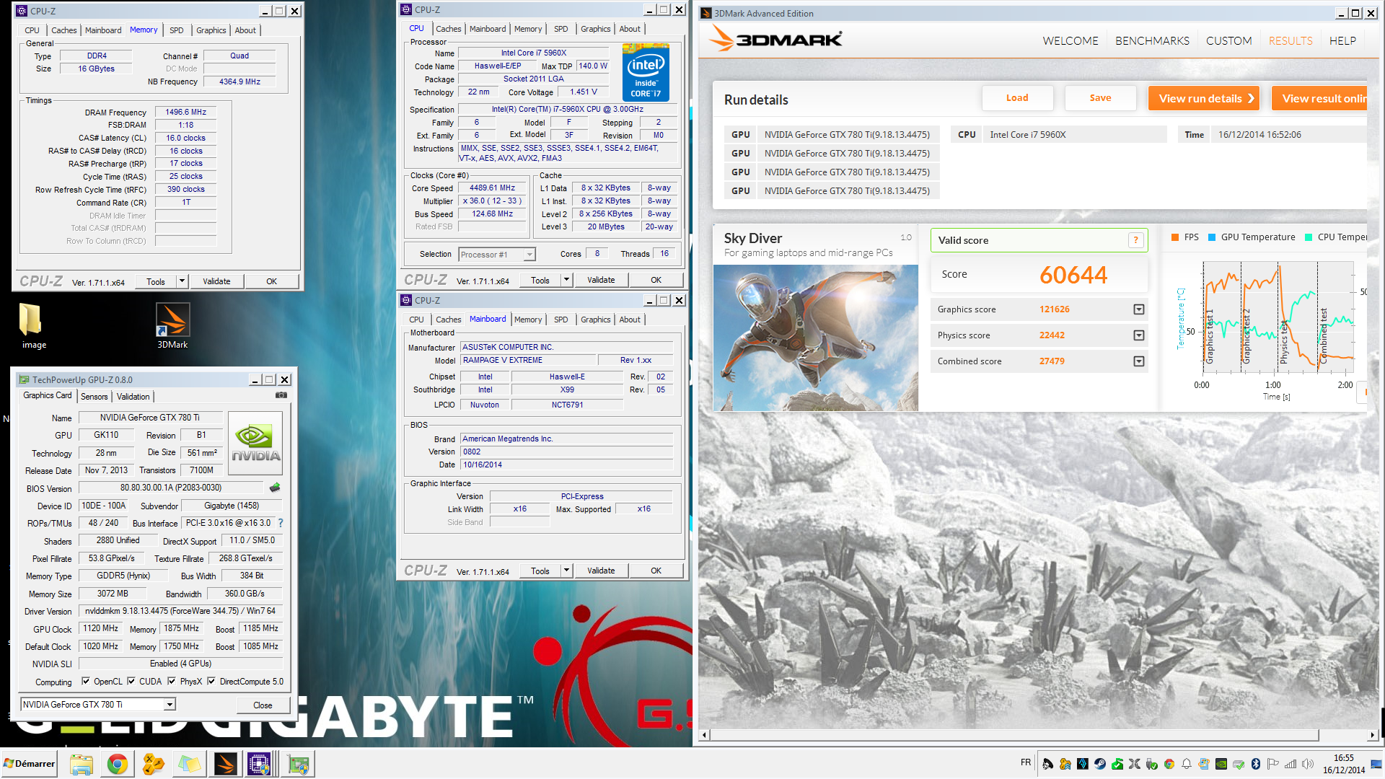
Task: Click the network signal icon in the tray
Action: (x=1291, y=764)
